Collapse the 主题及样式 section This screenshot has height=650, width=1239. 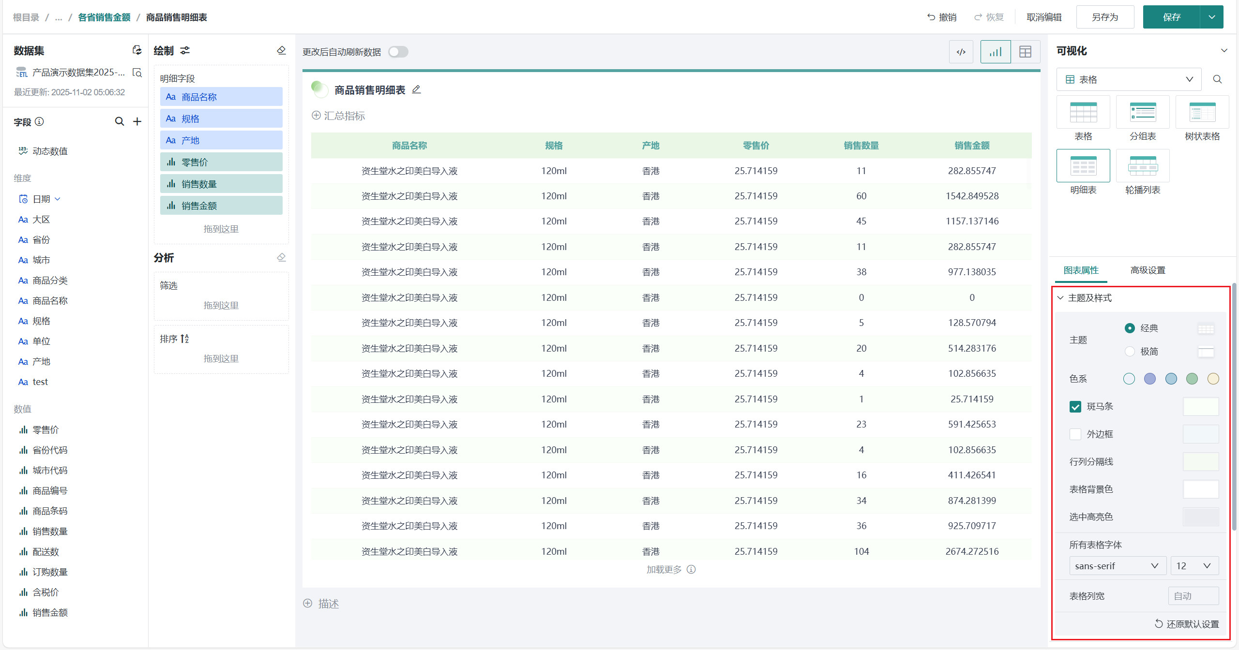click(1060, 298)
